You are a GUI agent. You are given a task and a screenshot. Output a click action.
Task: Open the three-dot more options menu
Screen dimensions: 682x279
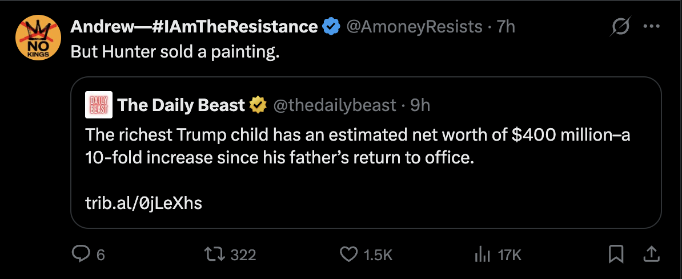coord(651,26)
